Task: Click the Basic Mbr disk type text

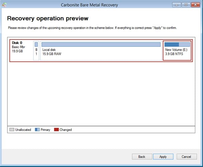Action: (x=18, y=47)
